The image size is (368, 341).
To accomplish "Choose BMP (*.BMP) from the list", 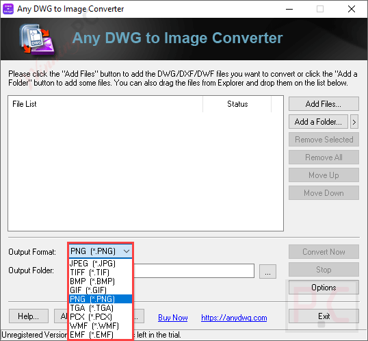I will click(x=101, y=281).
